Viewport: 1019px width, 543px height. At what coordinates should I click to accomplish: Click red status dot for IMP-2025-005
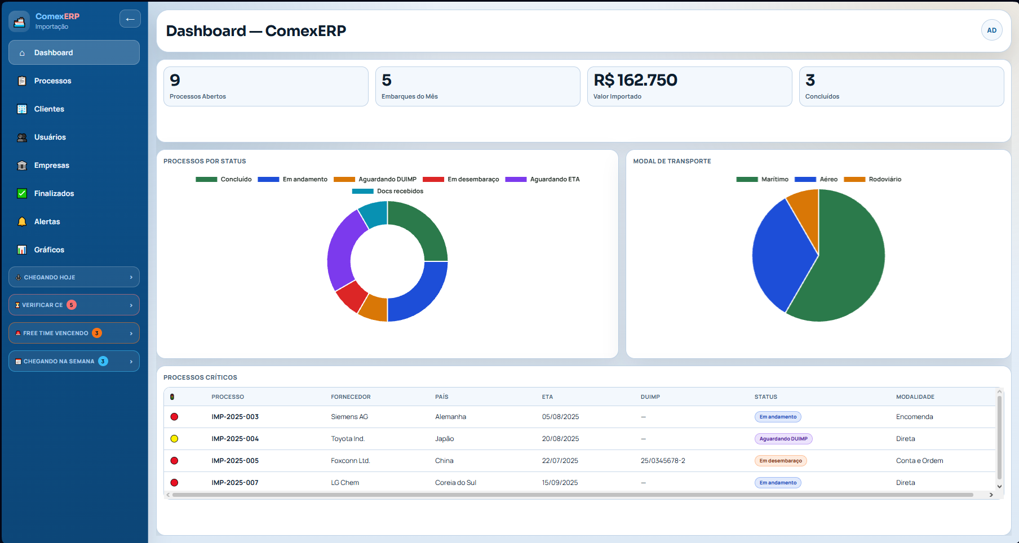tap(174, 461)
